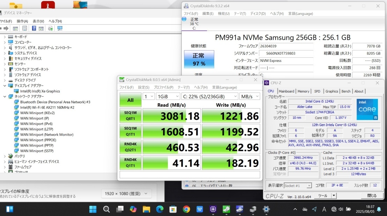Click the RND4K Q1T1 test button
387x216 pixels.
[130, 163]
